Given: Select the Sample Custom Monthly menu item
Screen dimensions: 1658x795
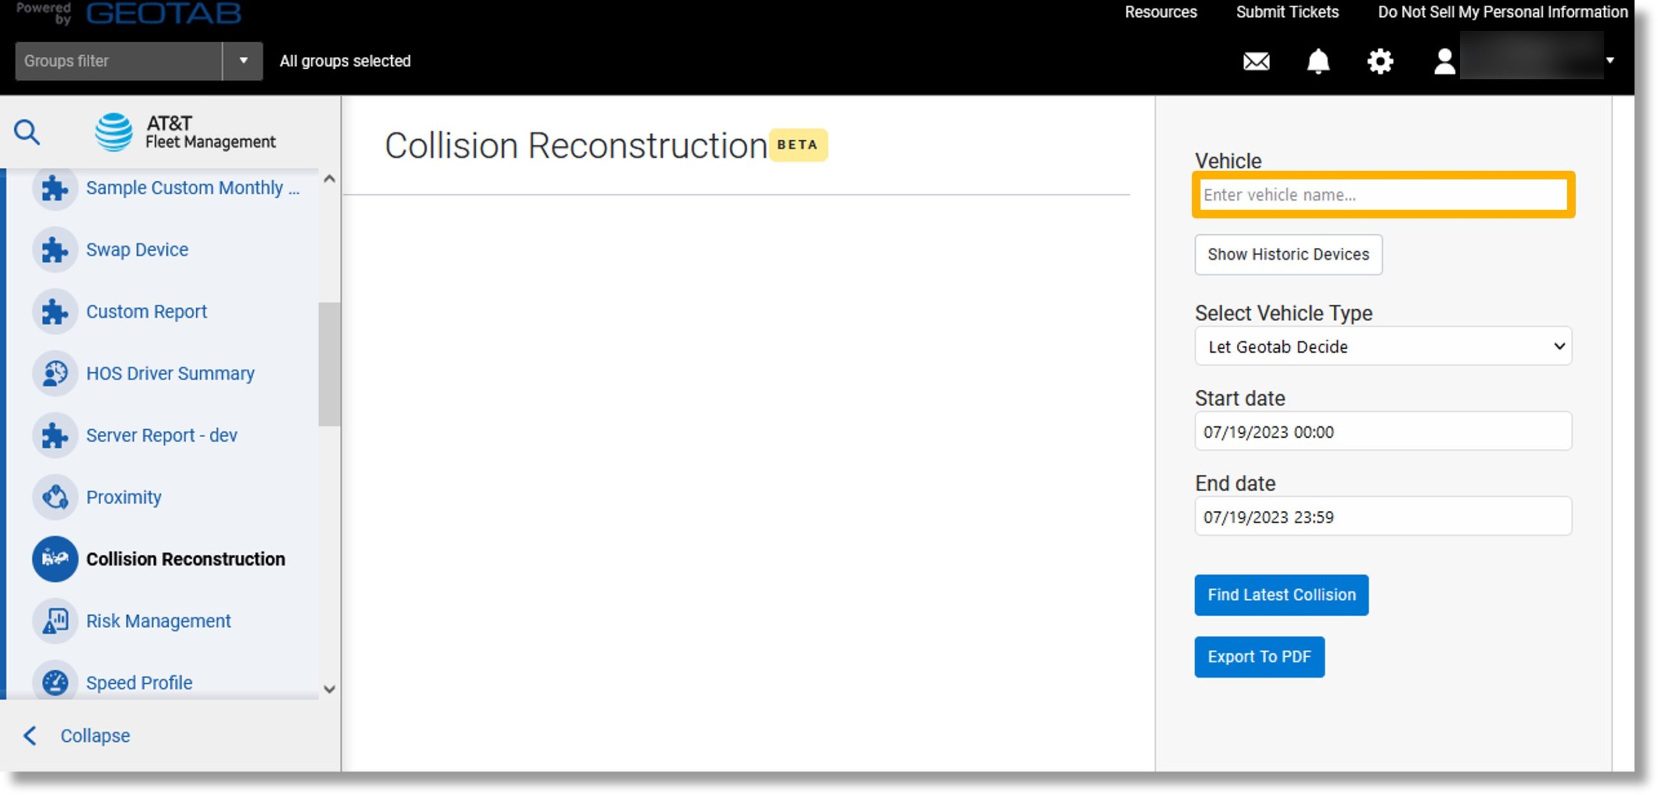Looking at the screenshot, I should (194, 187).
